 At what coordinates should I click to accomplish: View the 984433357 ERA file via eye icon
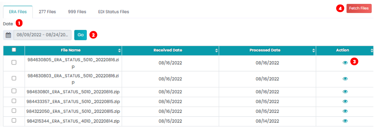(x=345, y=101)
